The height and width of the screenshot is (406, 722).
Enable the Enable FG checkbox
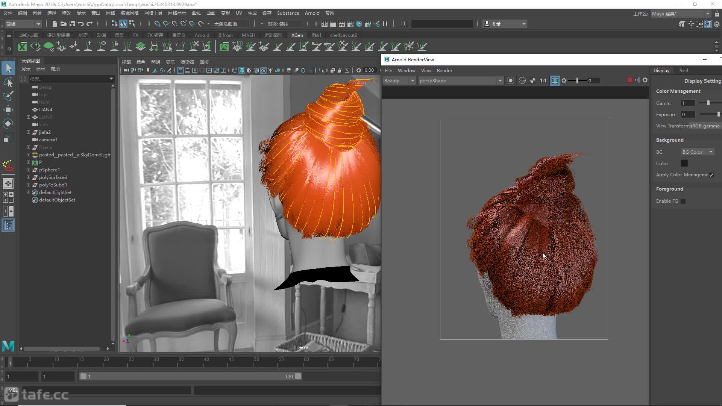[x=683, y=201]
